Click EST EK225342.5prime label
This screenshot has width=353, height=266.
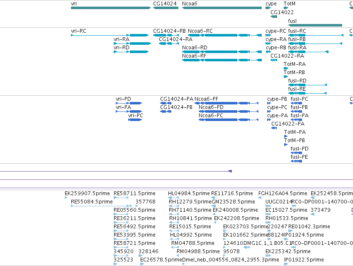(288, 251)
